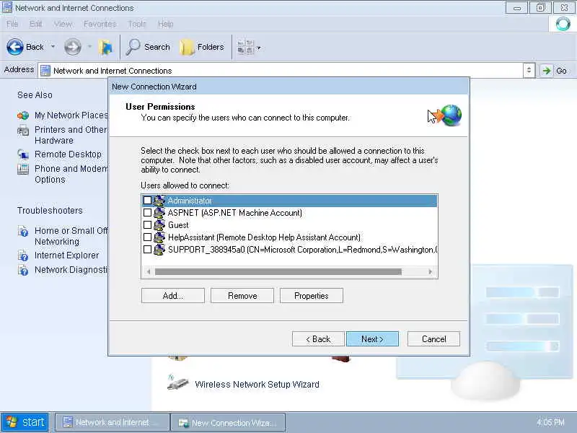Click the Search magnifier toolbar icon

tap(133, 47)
